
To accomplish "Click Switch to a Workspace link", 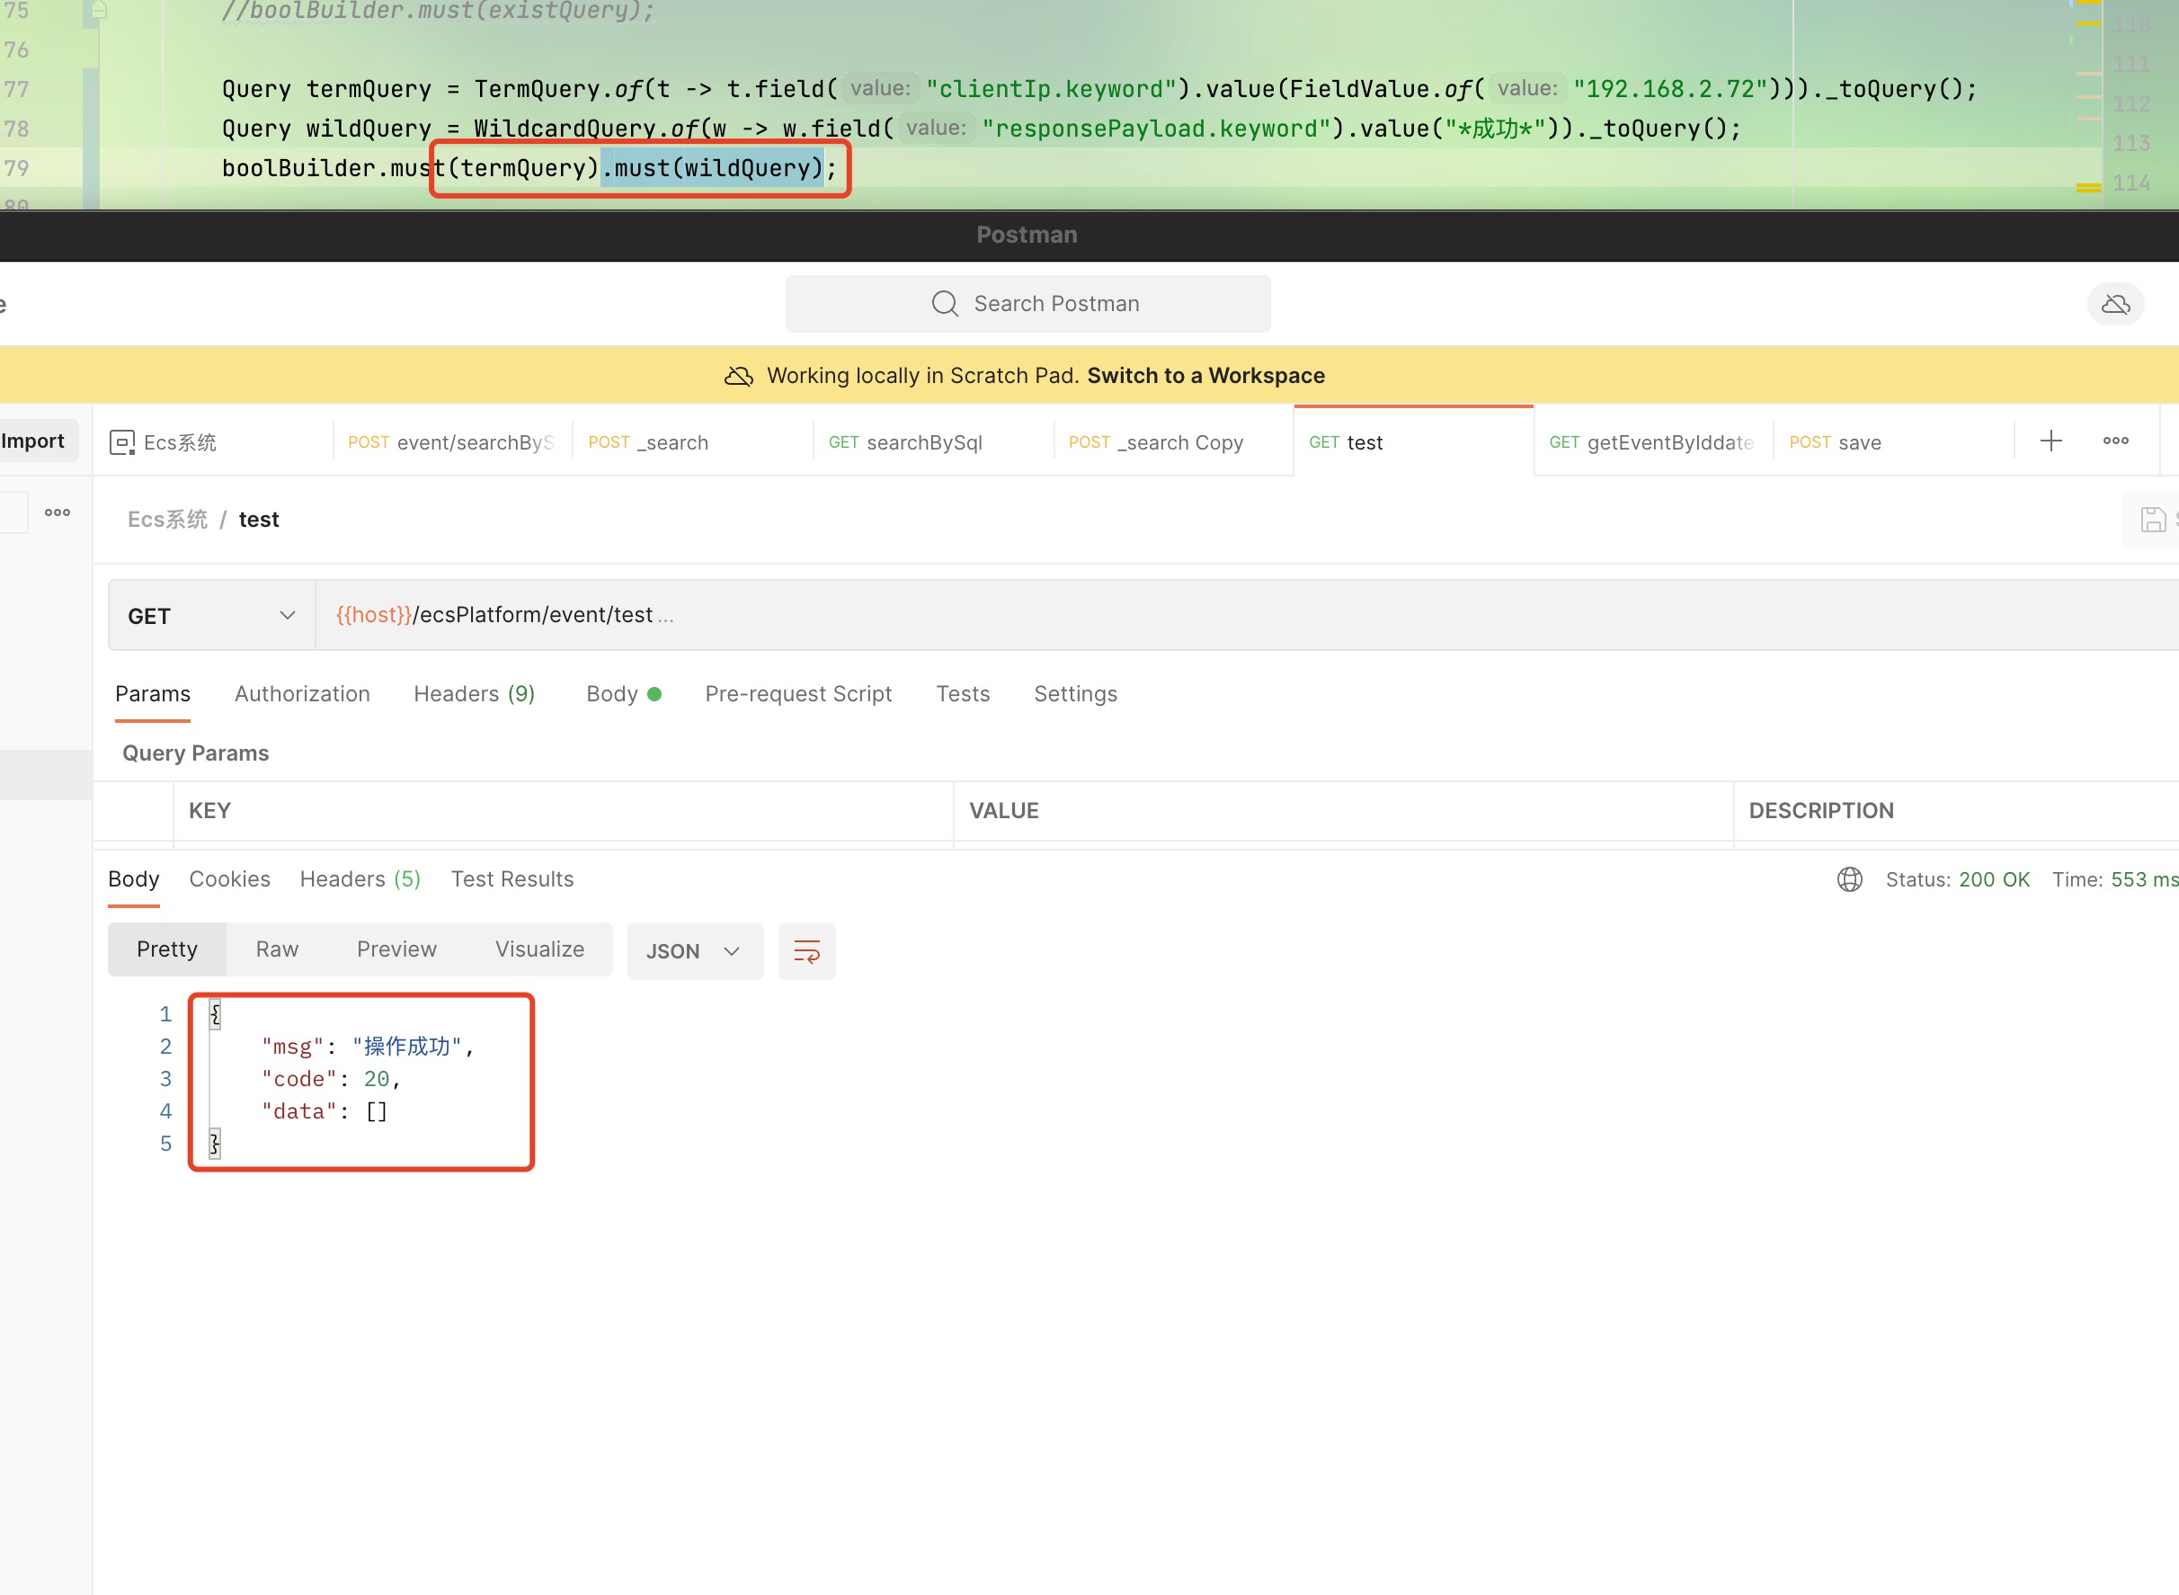I will [x=1205, y=376].
